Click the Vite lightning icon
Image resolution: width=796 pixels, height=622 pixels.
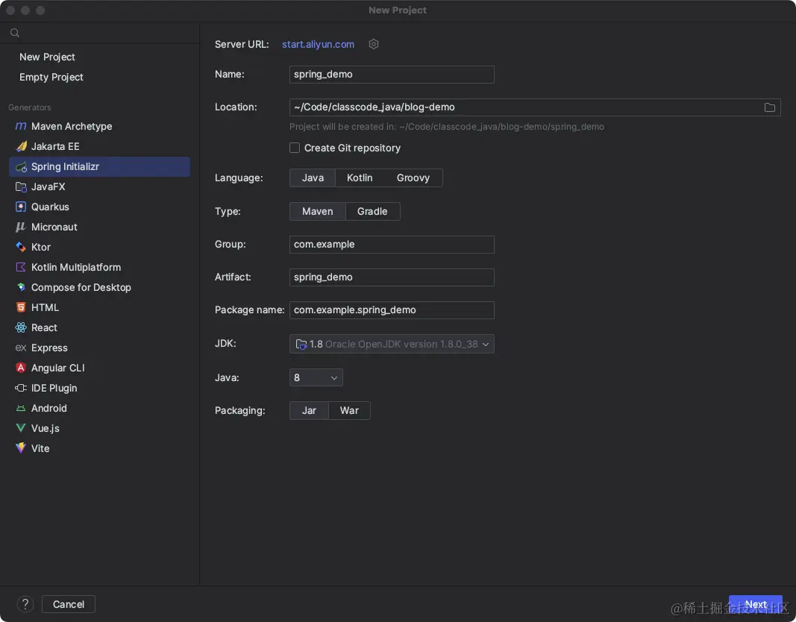(x=21, y=448)
